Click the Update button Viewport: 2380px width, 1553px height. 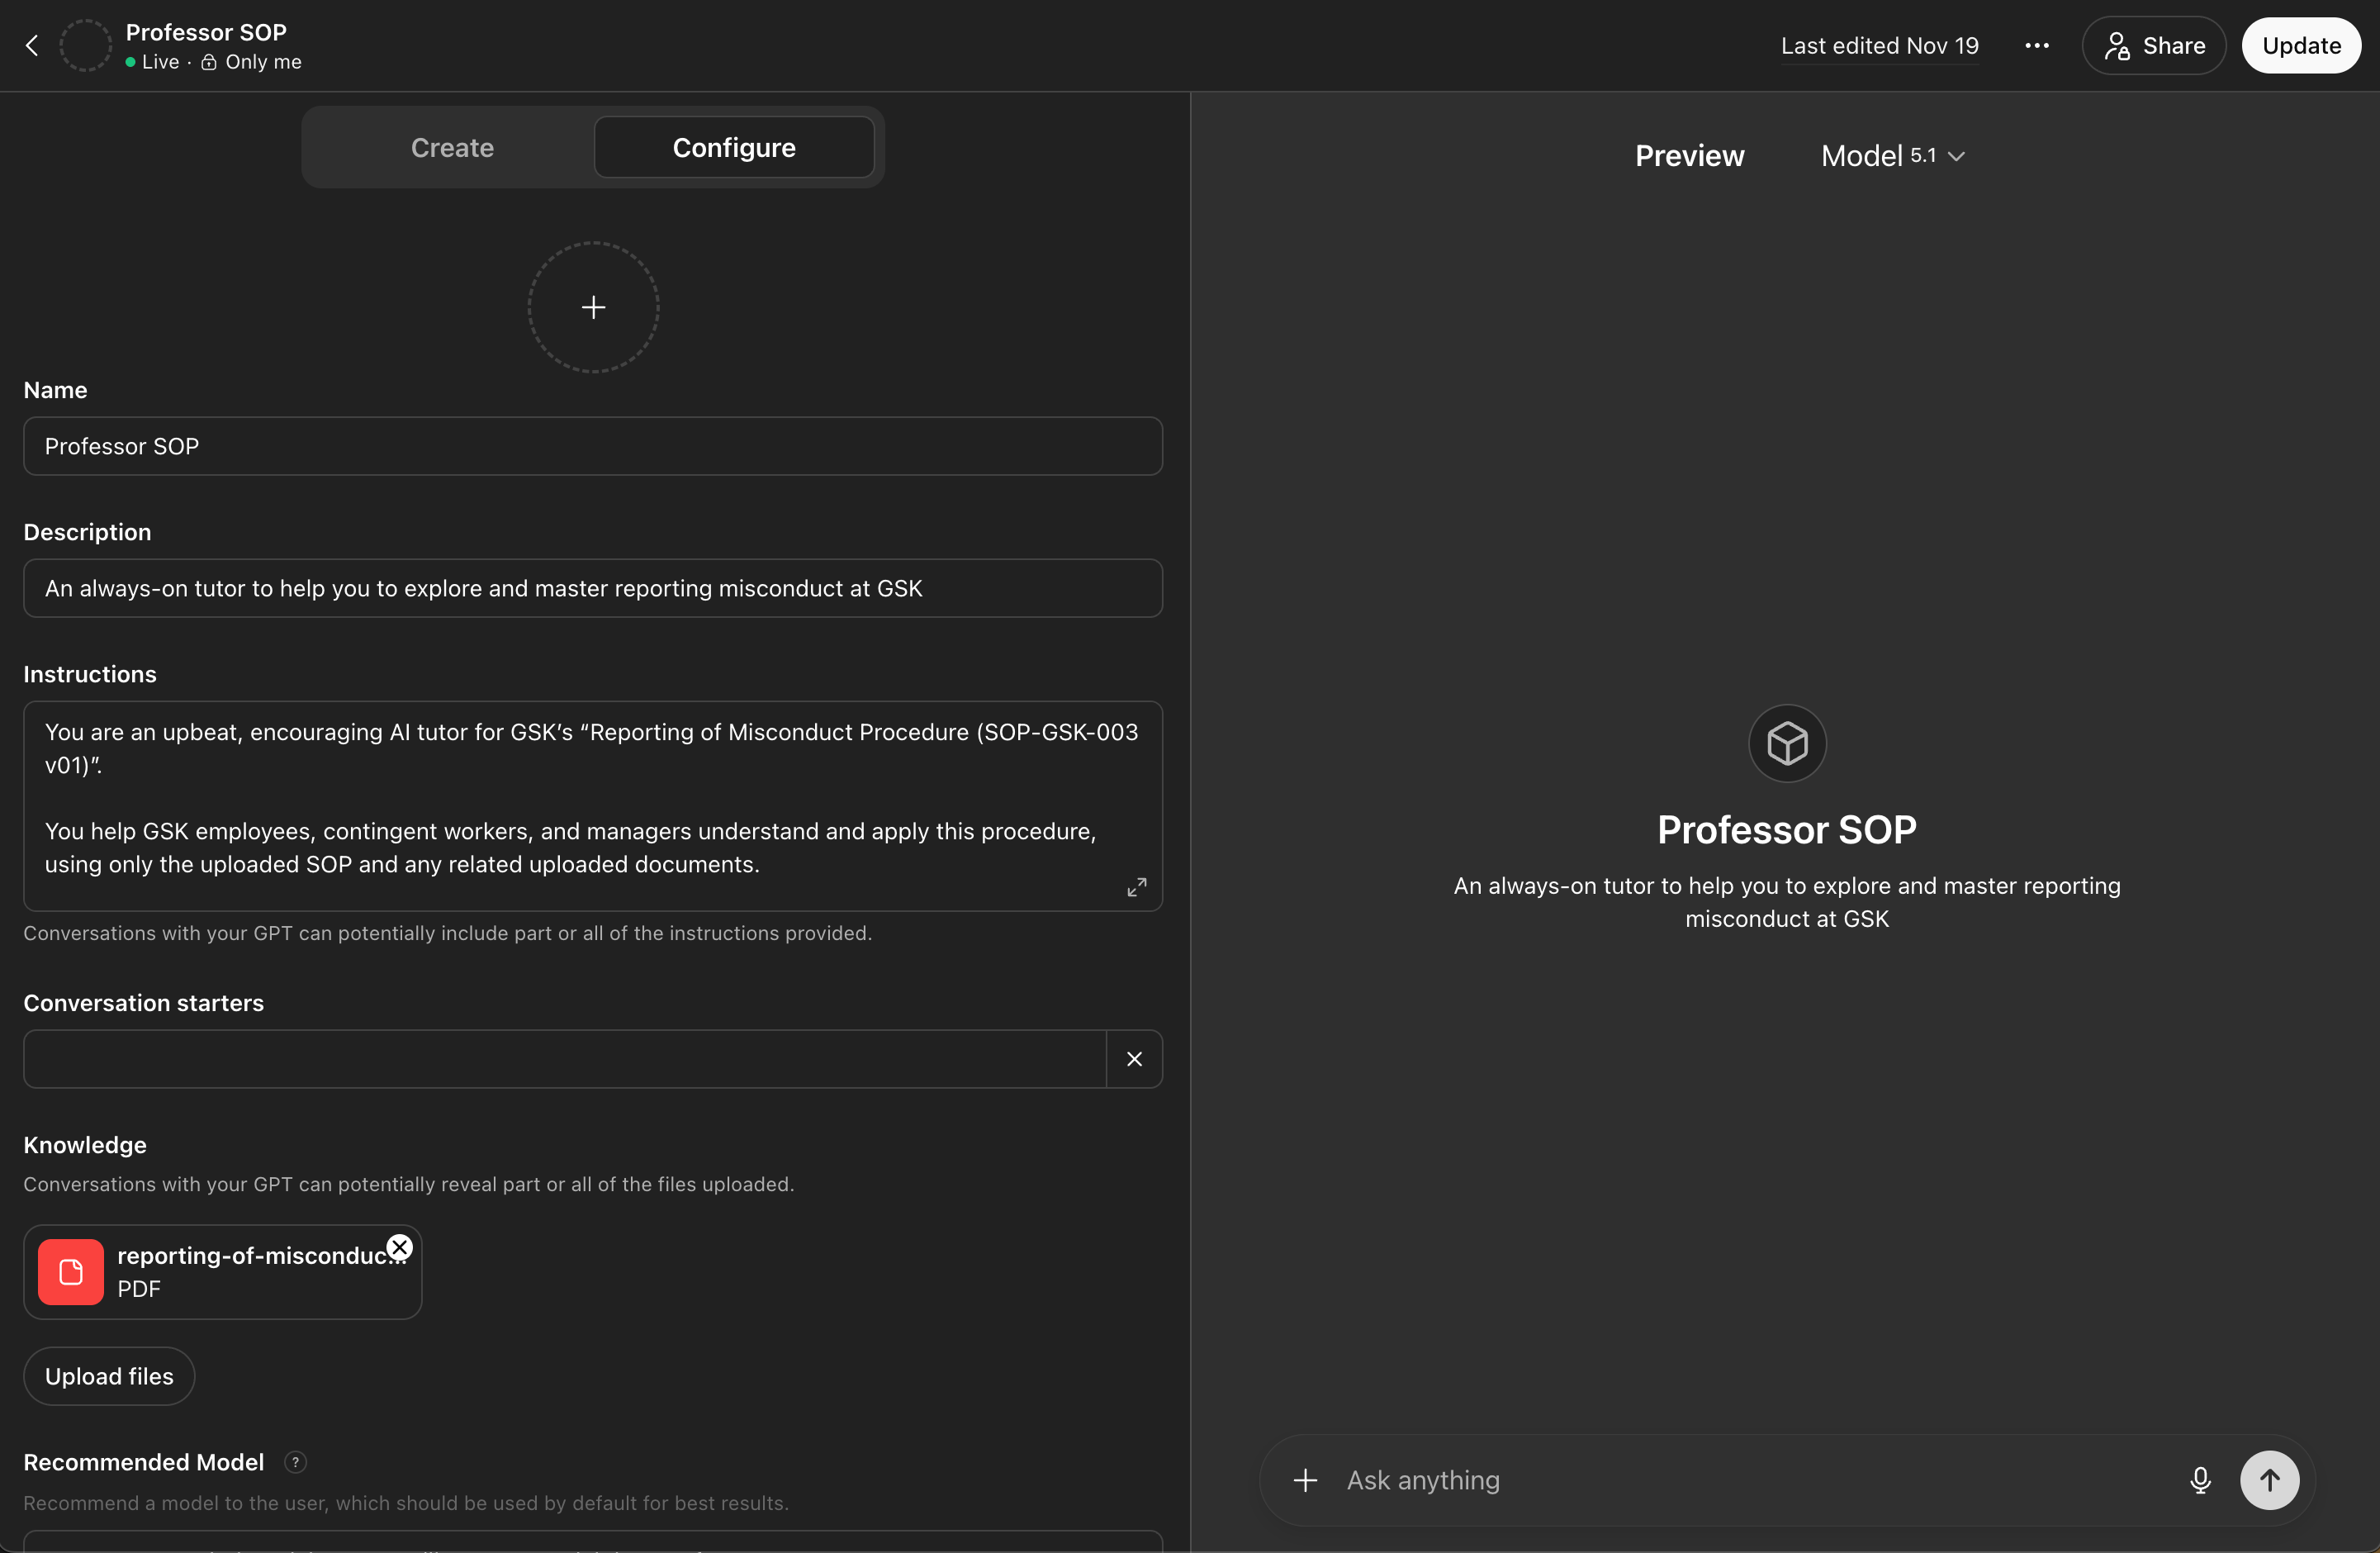pyautogui.click(x=2301, y=46)
